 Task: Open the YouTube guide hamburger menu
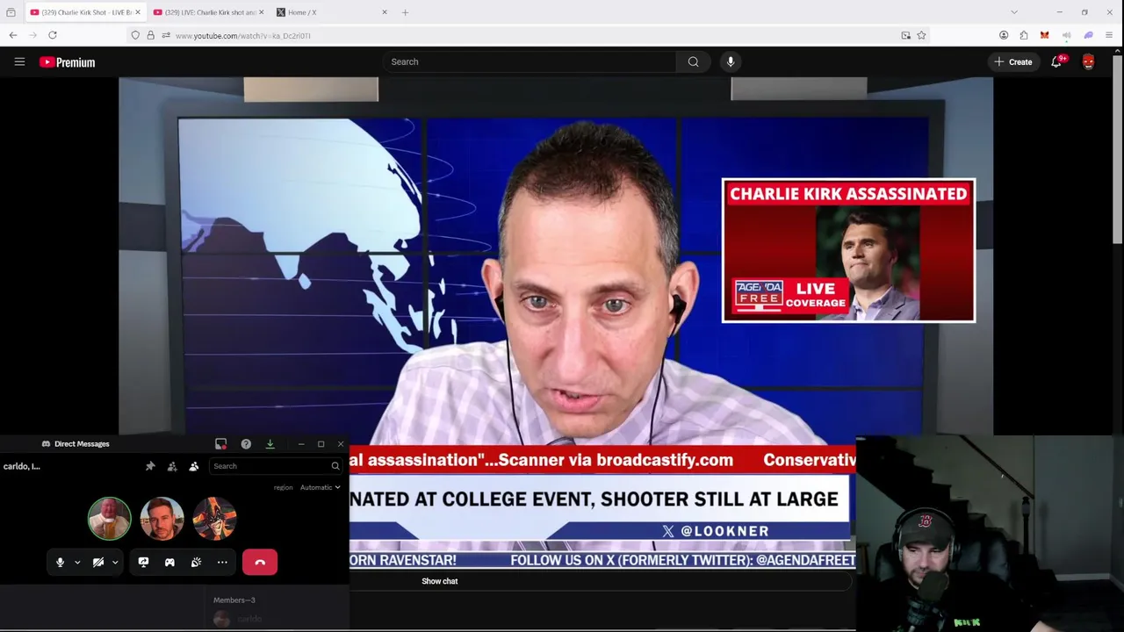pos(19,61)
